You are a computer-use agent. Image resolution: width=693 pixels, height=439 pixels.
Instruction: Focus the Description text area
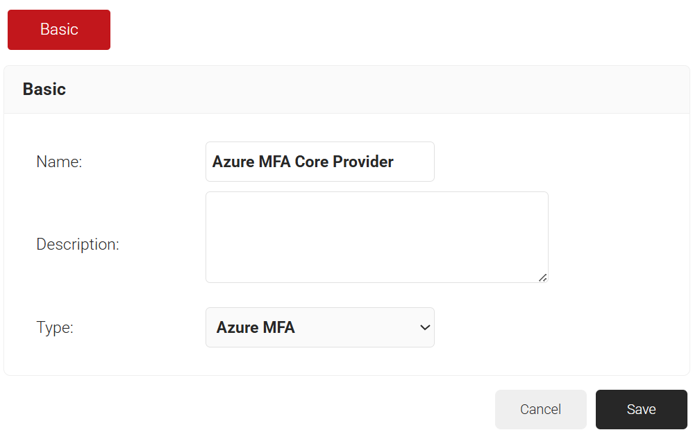tap(376, 237)
